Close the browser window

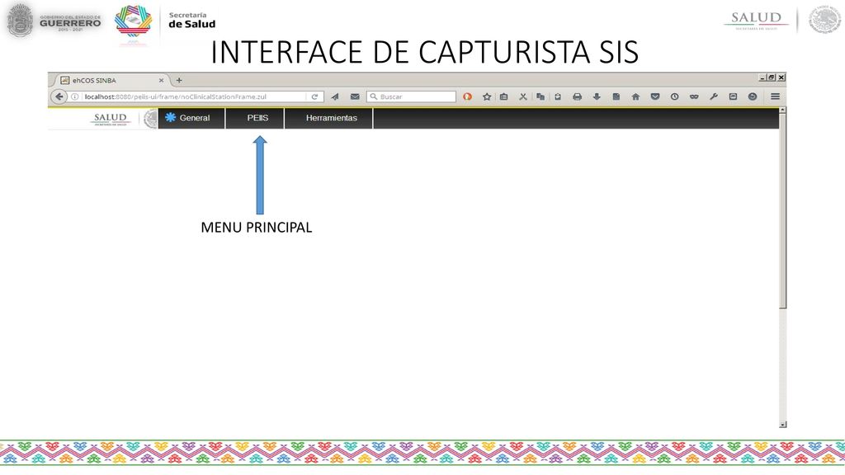tap(781, 78)
